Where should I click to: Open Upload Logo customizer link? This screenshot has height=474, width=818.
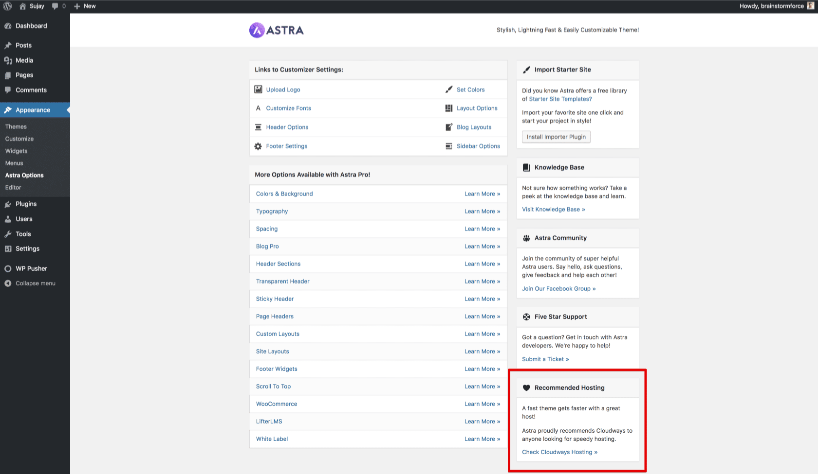pos(283,90)
